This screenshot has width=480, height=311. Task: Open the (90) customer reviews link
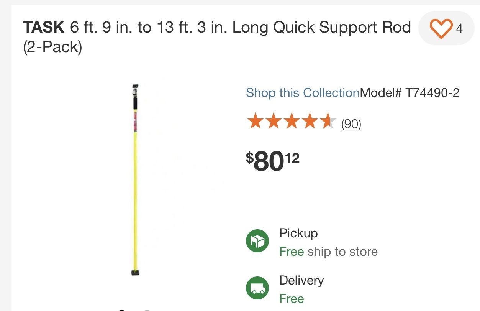pos(351,124)
